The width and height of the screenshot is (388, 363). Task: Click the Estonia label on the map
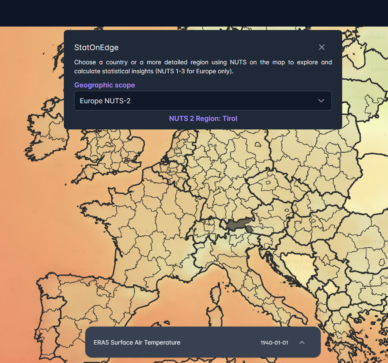pyautogui.click(x=375, y=38)
